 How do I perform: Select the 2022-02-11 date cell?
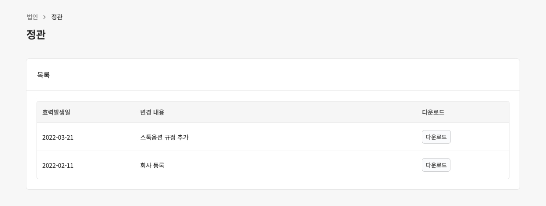[x=58, y=166]
